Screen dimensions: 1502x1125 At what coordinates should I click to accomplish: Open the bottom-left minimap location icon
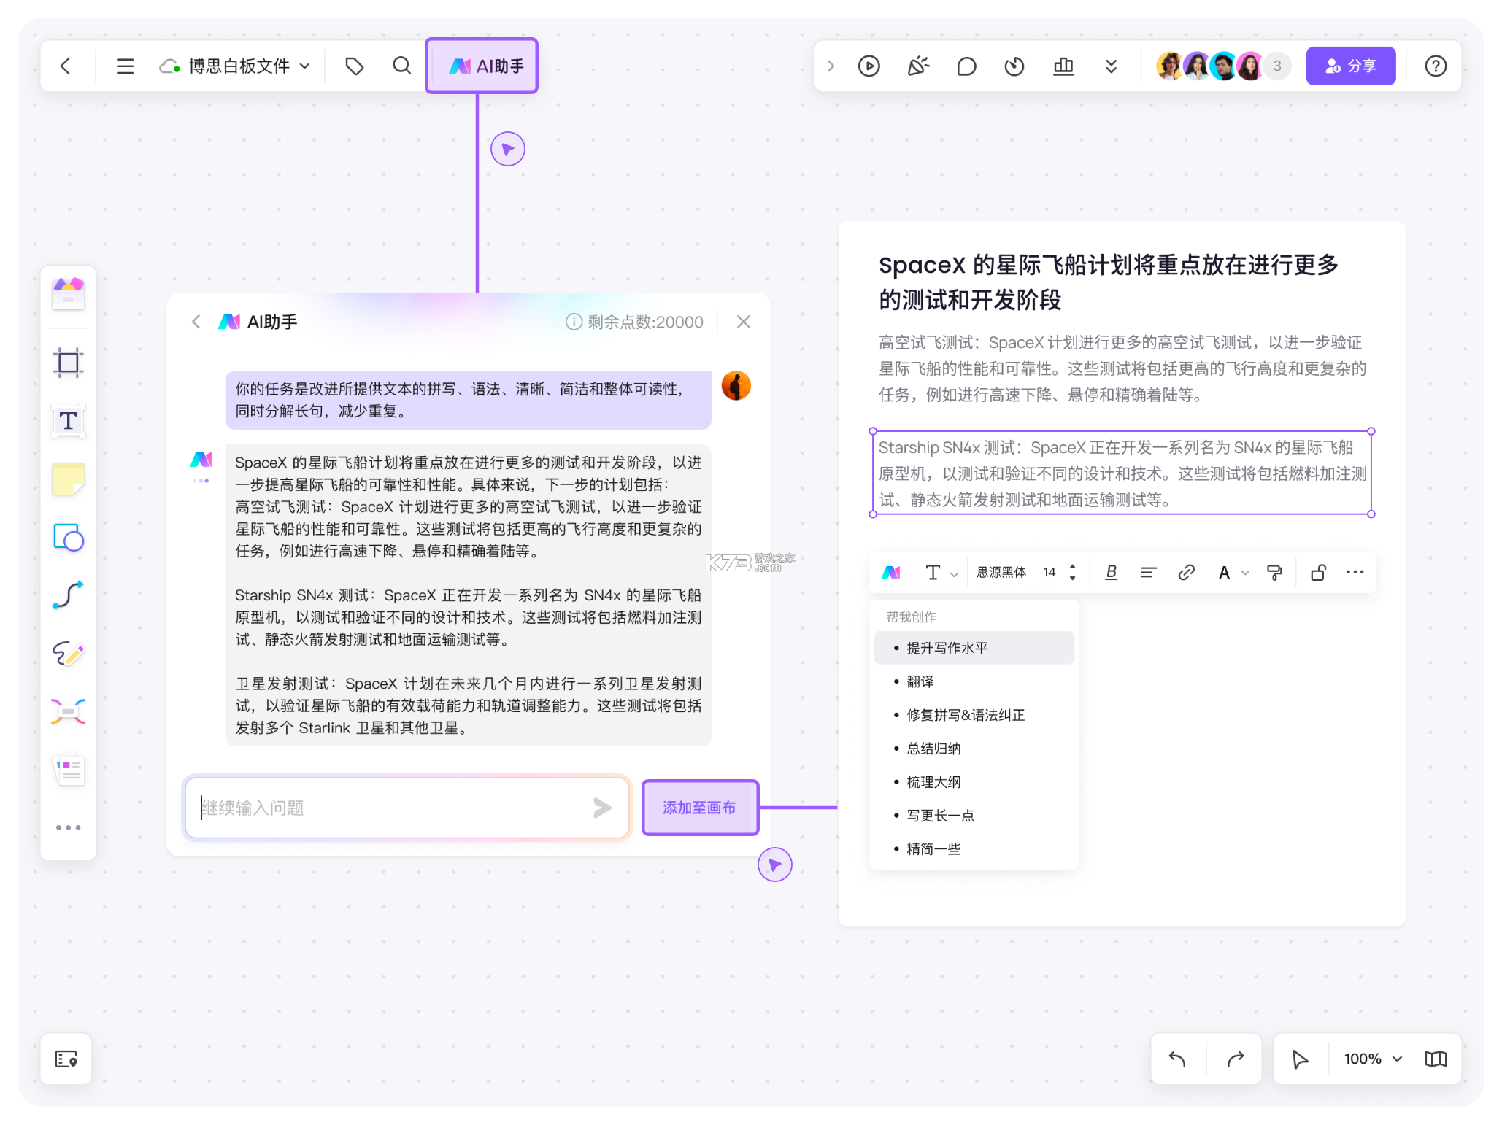point(66,1059)
